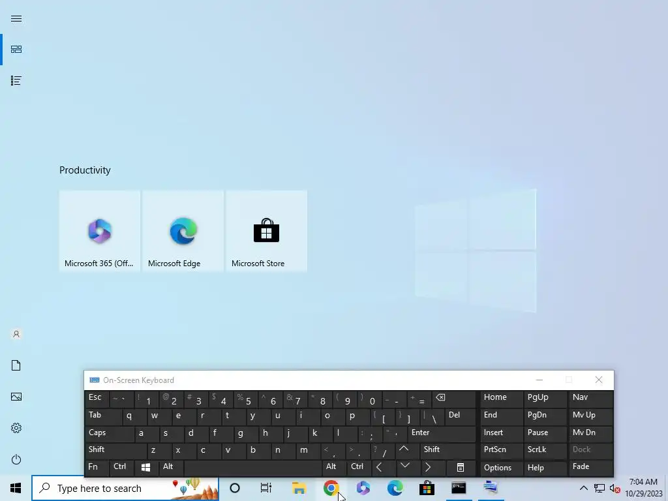Toggle left Shift on On-Screen Keyboard
The width and height of the screenshot is (668, 501).
pyautogui.click(x=116, y=451)
